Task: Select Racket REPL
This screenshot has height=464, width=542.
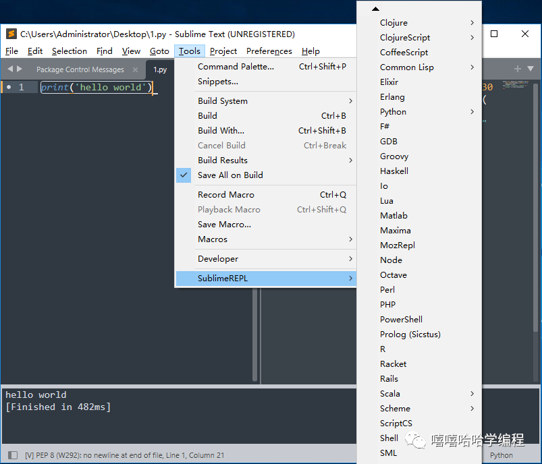Action: [x=419, y=364]
